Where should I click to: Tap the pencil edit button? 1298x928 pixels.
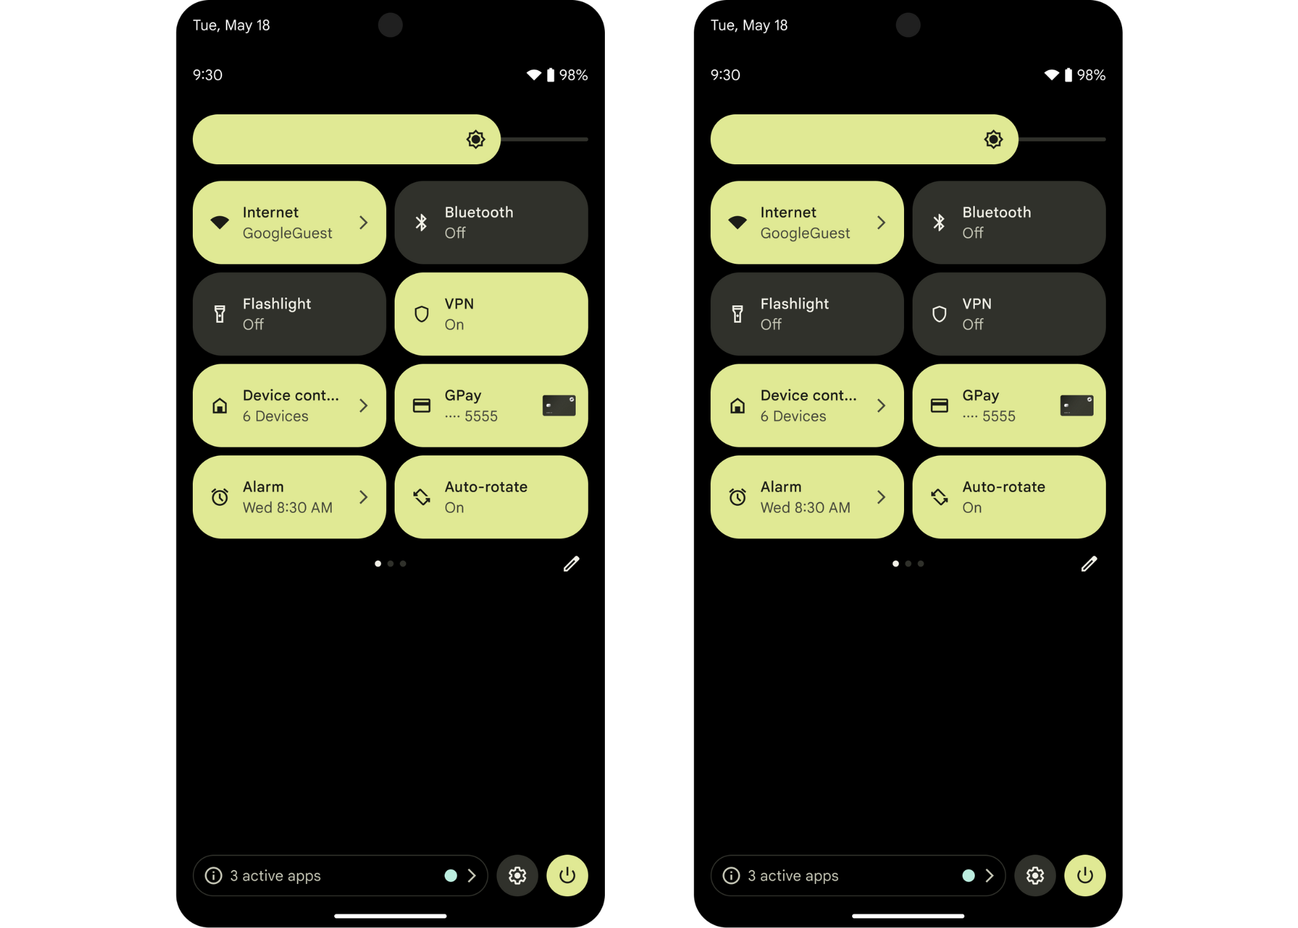click(x=571, y=564)
